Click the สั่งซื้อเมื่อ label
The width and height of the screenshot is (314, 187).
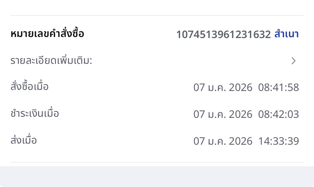click(30, 87)
